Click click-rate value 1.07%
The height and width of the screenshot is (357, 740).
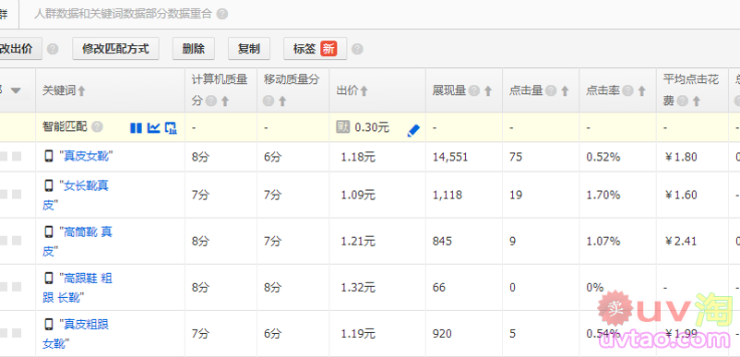click(603, 241)
